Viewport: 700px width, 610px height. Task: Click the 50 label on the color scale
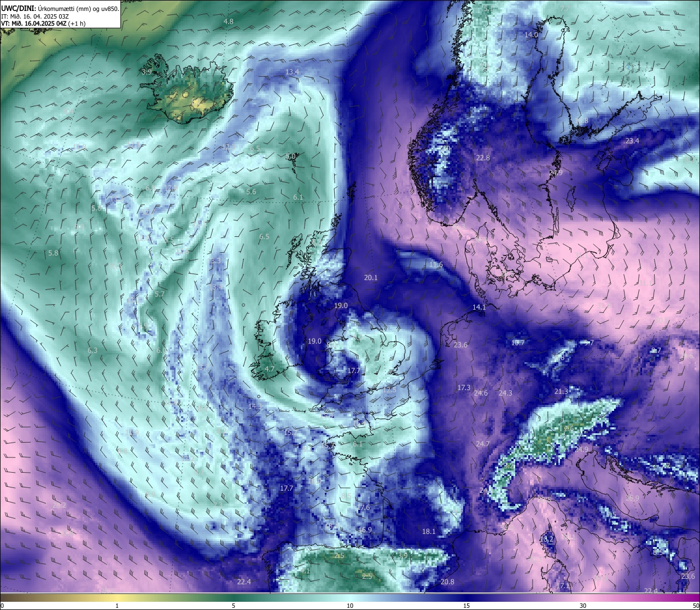click(x=696, y=606)
